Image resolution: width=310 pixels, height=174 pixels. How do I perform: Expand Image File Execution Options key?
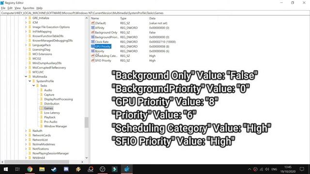26,27
